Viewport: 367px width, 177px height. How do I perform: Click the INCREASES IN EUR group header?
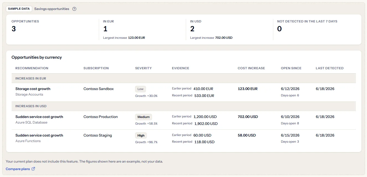click(184, 78)
